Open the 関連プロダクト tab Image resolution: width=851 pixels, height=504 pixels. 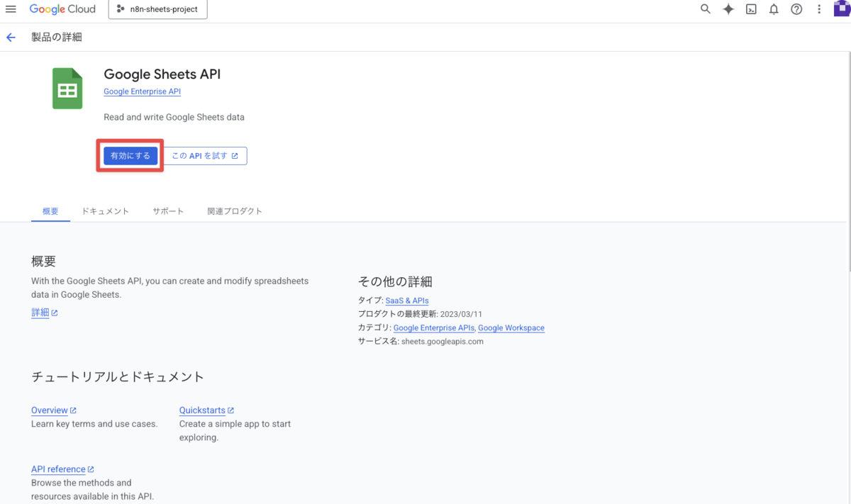coord(235,211)
